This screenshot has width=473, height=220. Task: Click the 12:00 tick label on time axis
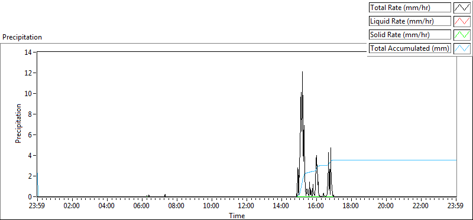pos(247,206)
